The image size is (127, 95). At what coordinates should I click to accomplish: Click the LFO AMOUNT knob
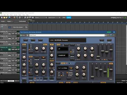point(84,68)
